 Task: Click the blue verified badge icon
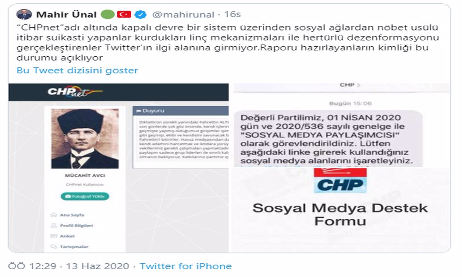point(140,14)
